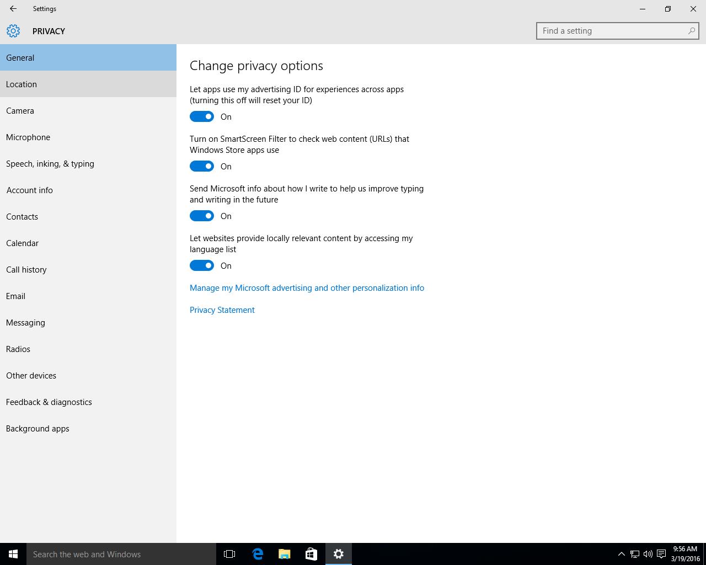Turn off the advertising ID toggle
The width and height of the screenshot is (706, 565).
click(202, 116)
